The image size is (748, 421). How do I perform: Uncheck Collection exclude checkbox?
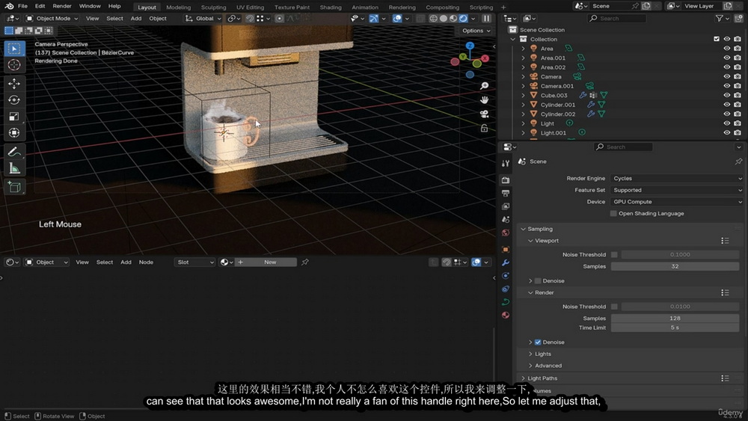point(717,39)
